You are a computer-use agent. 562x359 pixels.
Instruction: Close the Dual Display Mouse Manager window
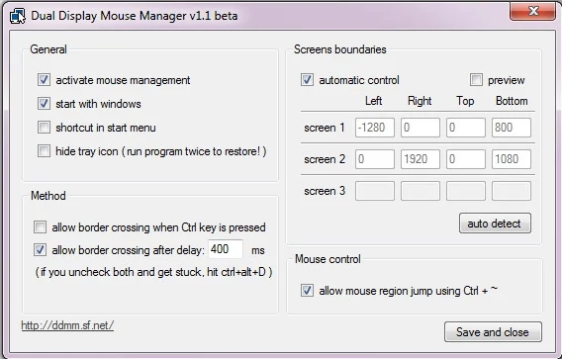click(x=532, y=11)
